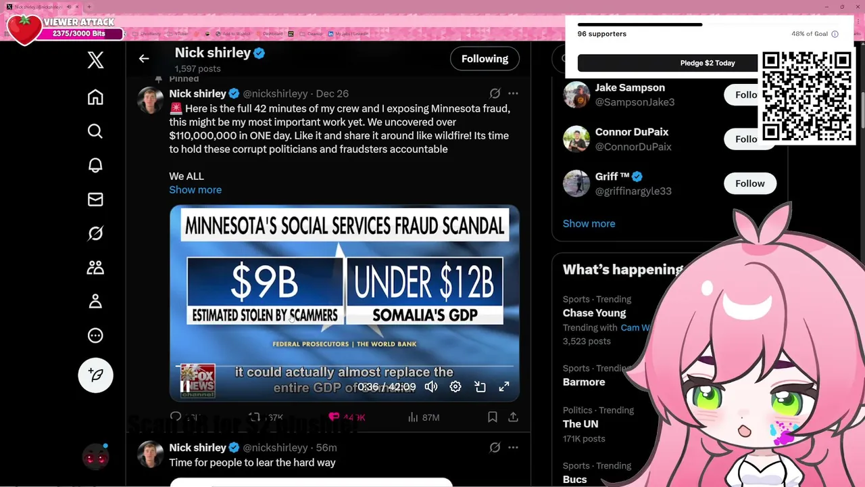865x487 pixels.
Task: Open Jake Sampson's profile
Action: [x=630, y=87]
